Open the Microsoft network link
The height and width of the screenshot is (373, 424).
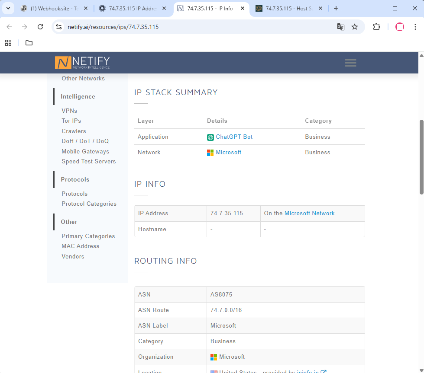pos(229,153)
